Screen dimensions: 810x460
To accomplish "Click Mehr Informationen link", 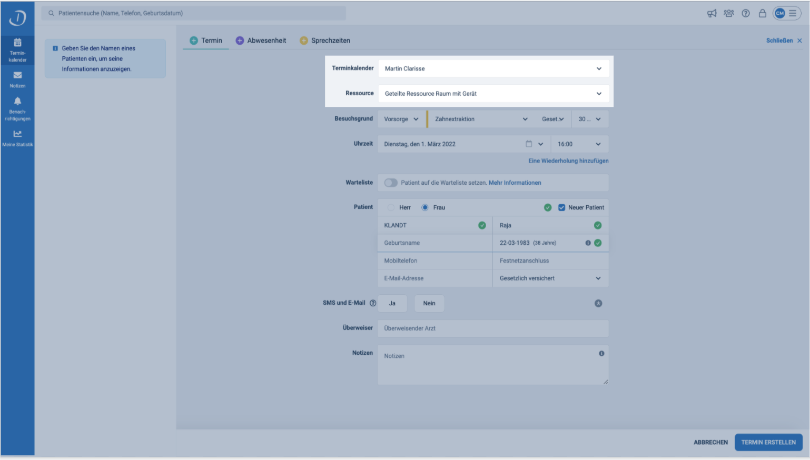I will [515, 183].
